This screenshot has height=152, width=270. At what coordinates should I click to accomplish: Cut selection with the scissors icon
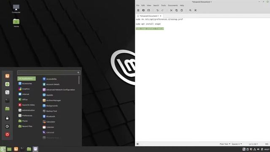[171, 10]
